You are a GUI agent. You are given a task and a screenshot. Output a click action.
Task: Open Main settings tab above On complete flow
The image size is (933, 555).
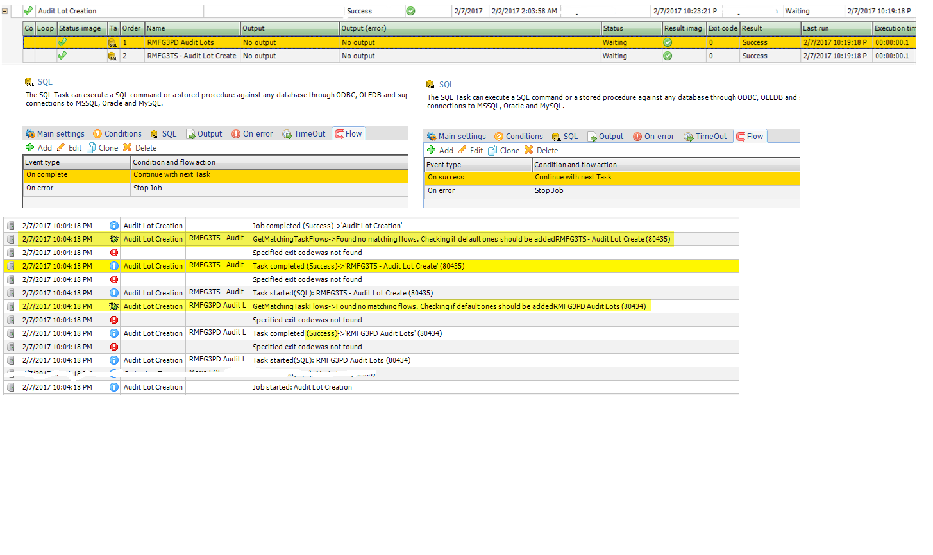point(55,134)
